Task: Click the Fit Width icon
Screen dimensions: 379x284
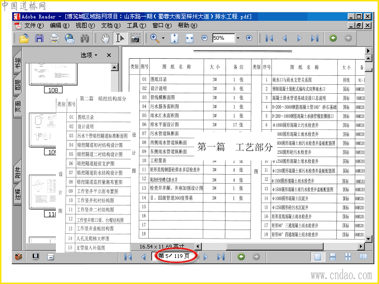Action: pyautogui.click(x=189, y=38)
